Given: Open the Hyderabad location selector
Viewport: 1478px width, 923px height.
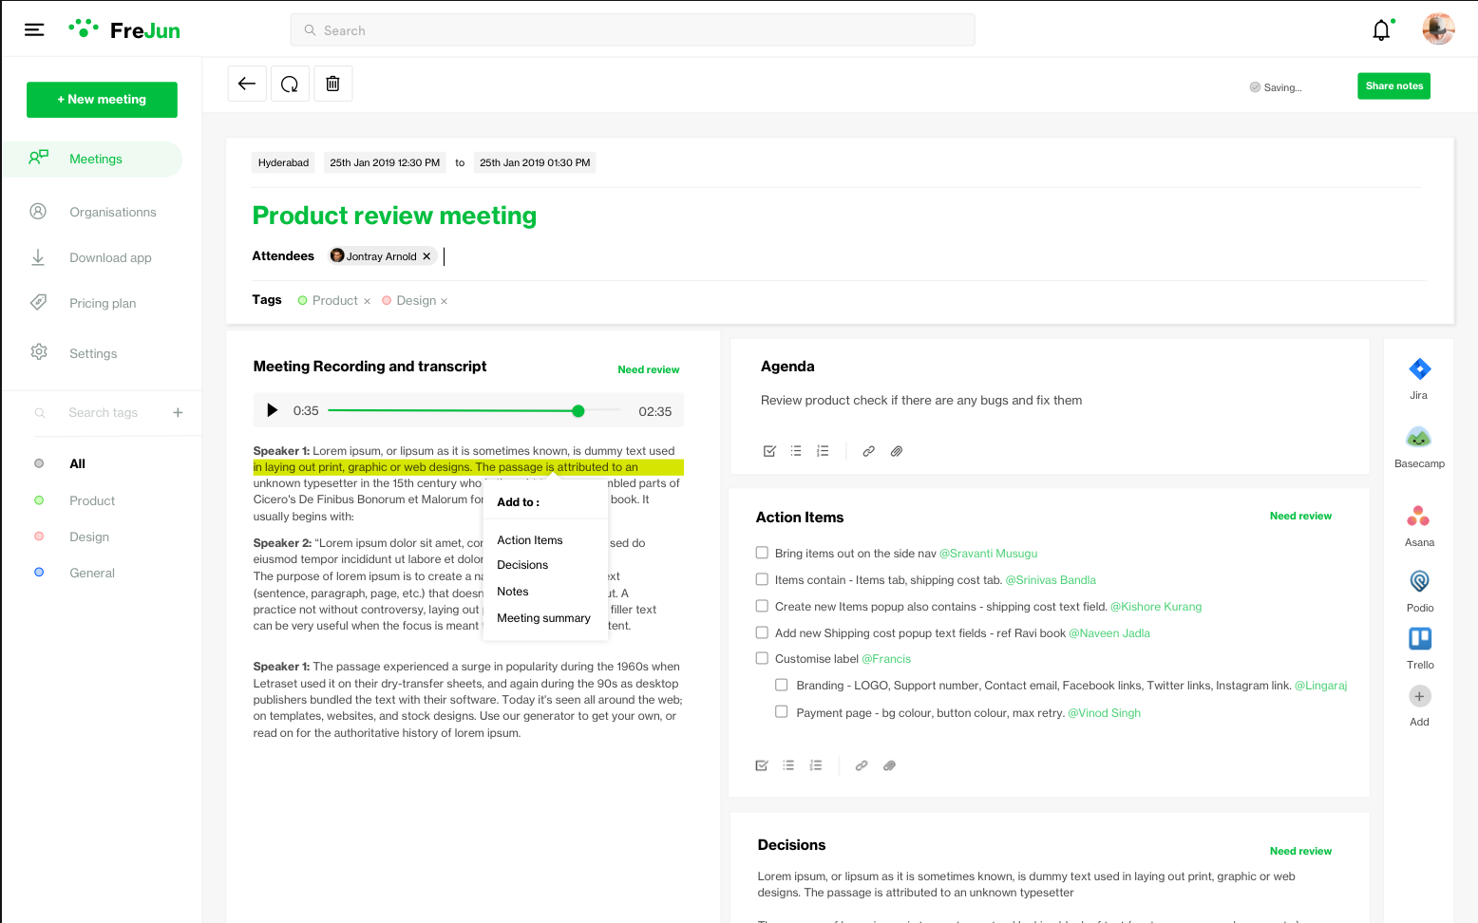Looking at the screenshot, I should (283, 162).
